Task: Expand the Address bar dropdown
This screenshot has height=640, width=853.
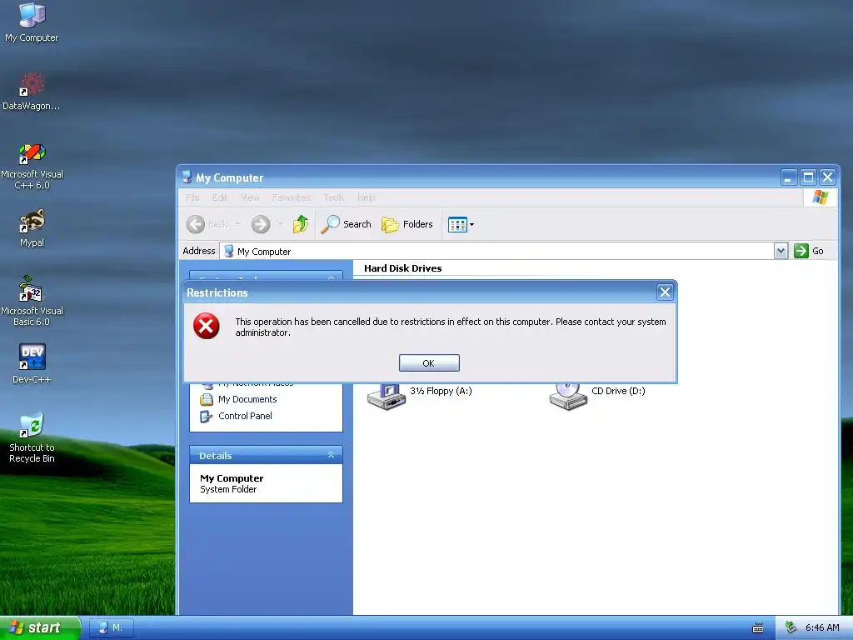Action: (x=781, y=251)
